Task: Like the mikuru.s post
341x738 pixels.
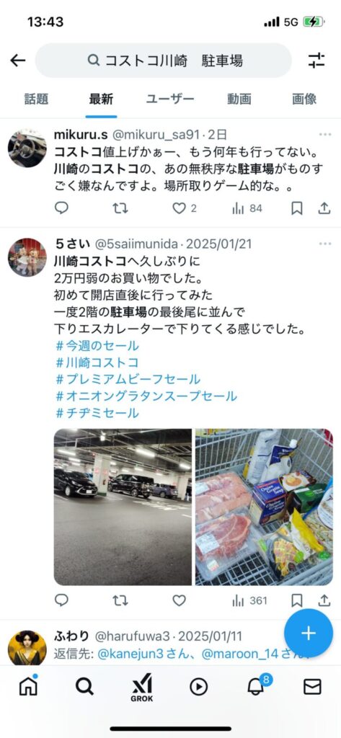Action: click(x=179, y=208)
